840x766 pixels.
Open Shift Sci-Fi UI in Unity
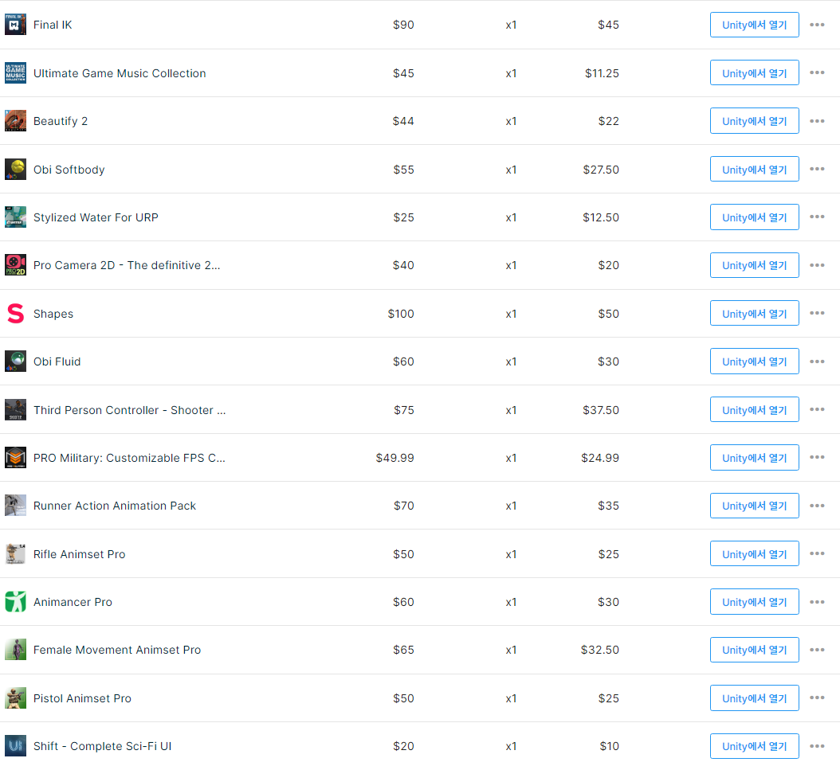754,745
